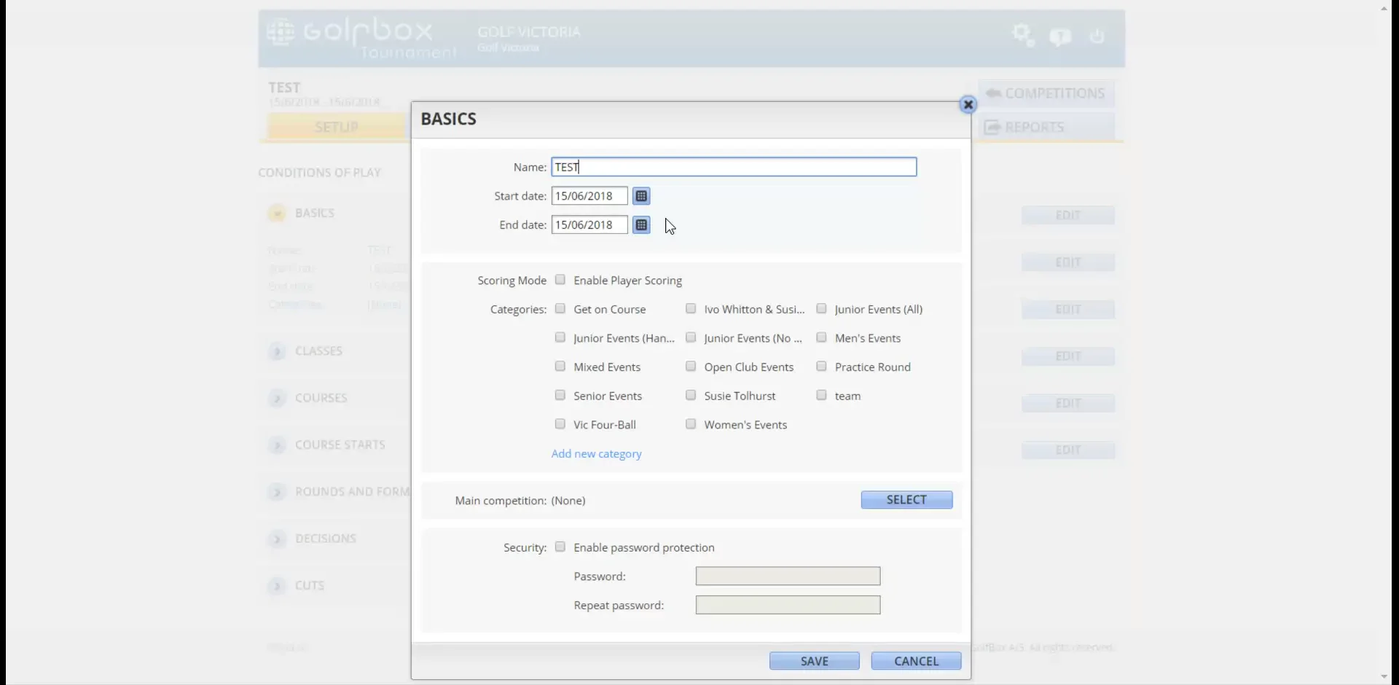Open the Start date calendar picker
Image resolution: width=1399 pixels, height=685 pixels.
641,196
